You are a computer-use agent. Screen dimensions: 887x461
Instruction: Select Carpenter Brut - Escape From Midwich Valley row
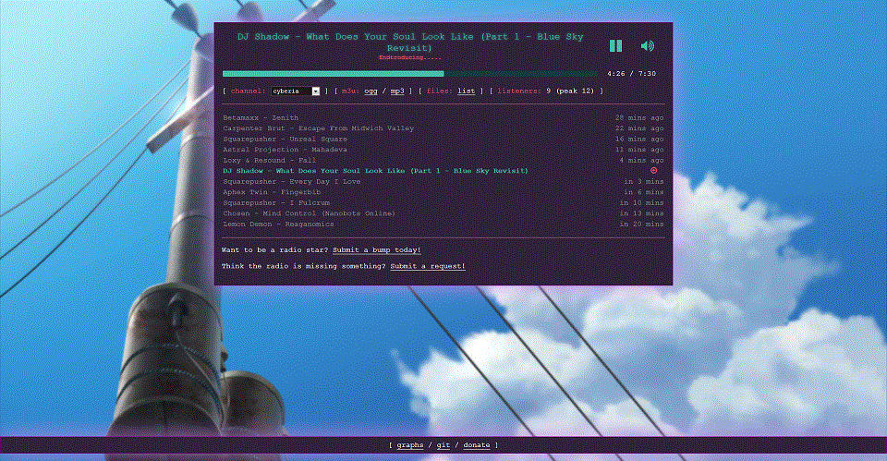pos(443,128)
